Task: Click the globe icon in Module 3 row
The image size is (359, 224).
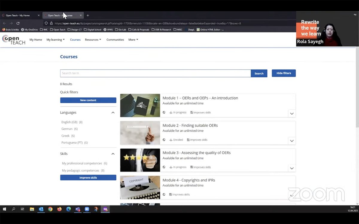Action: pyautogui.click(x=164, y=167)
